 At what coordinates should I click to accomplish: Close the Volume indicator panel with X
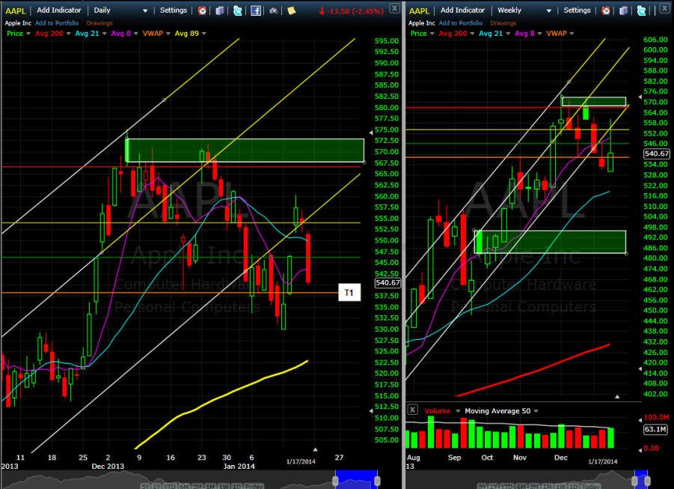click(412, 410)
